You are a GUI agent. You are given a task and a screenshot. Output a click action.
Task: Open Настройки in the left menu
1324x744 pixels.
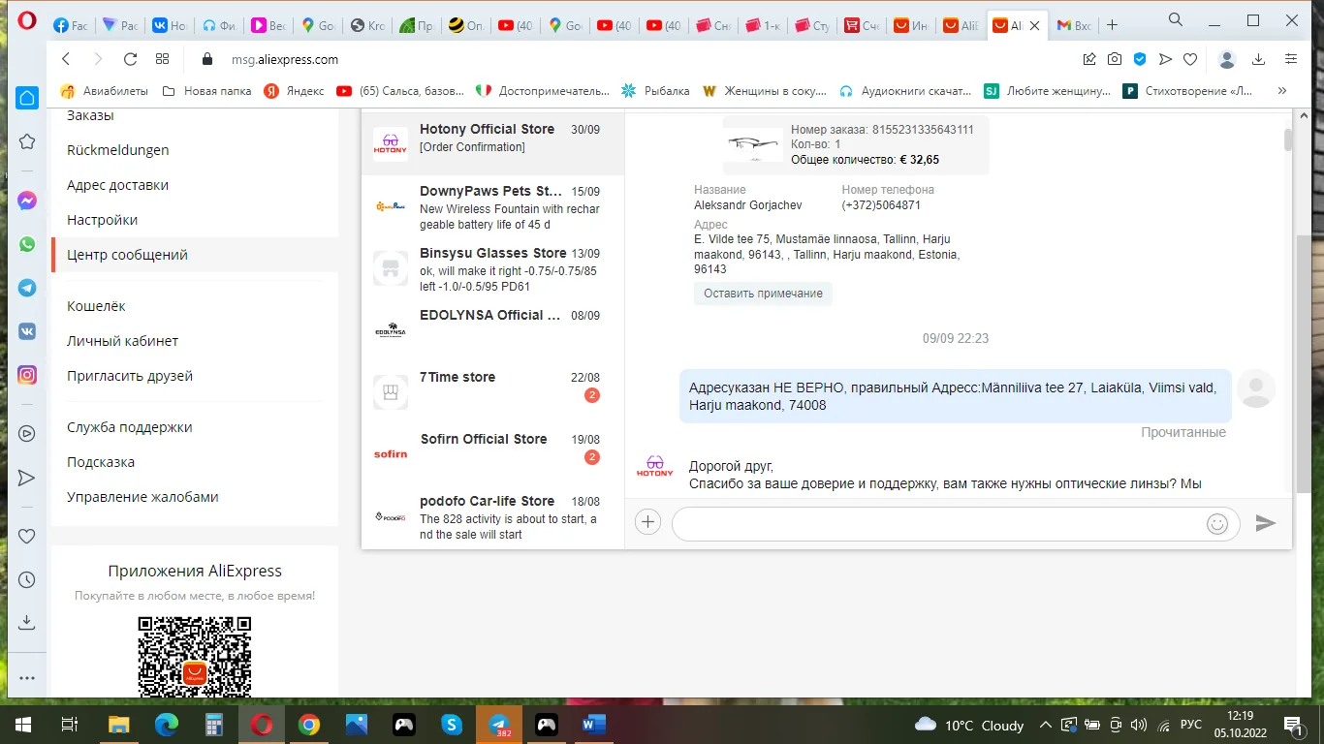[103, 220]
